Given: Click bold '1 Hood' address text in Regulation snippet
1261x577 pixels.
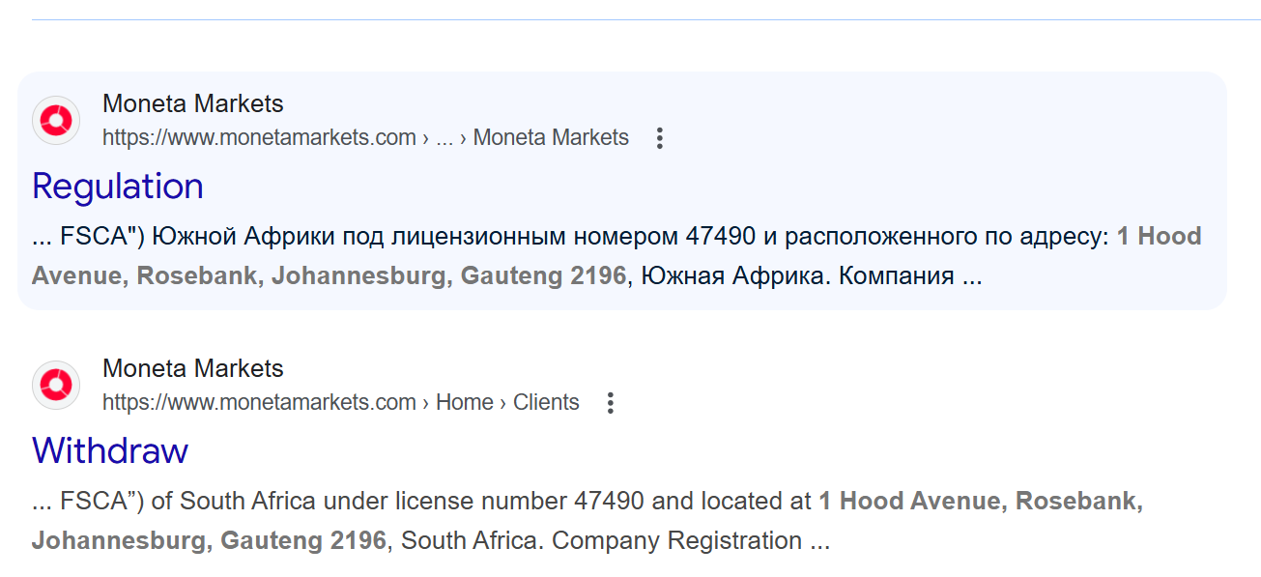Looking at the screenshot, I should tap(1160, 237).
